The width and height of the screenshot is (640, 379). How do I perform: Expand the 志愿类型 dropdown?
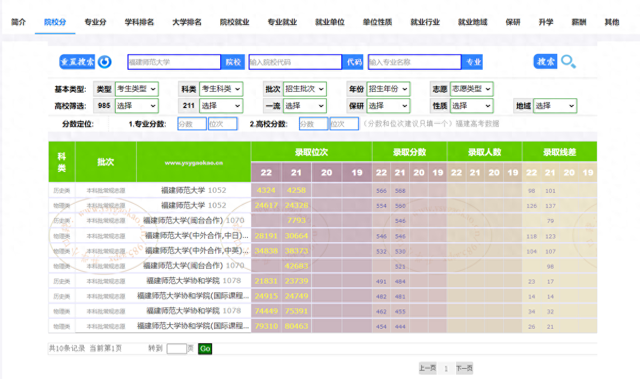(x=471, y=89)
